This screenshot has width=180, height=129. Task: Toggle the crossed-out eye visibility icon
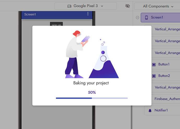[x=128, y=6]
